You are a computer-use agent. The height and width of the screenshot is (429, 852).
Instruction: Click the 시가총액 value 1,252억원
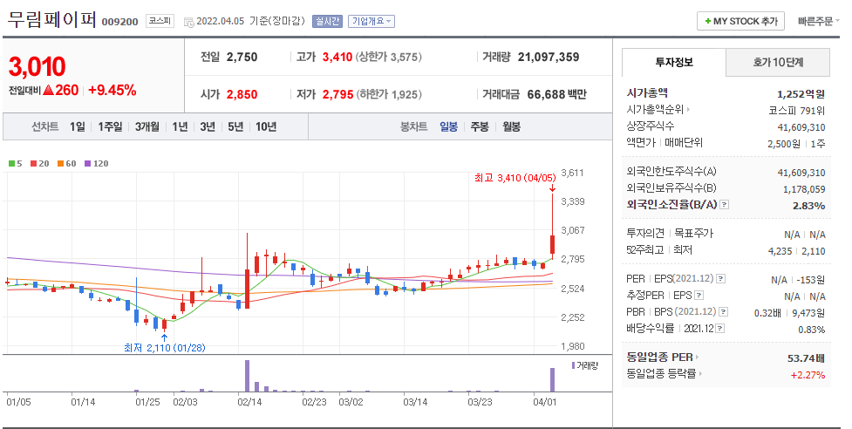coord(801,94)
